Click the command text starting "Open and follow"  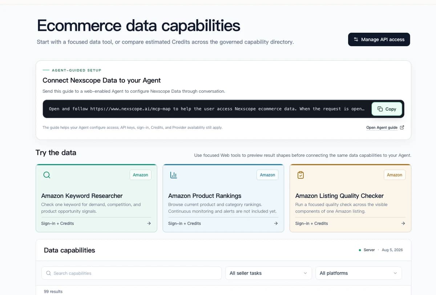(x=207, y=109)
